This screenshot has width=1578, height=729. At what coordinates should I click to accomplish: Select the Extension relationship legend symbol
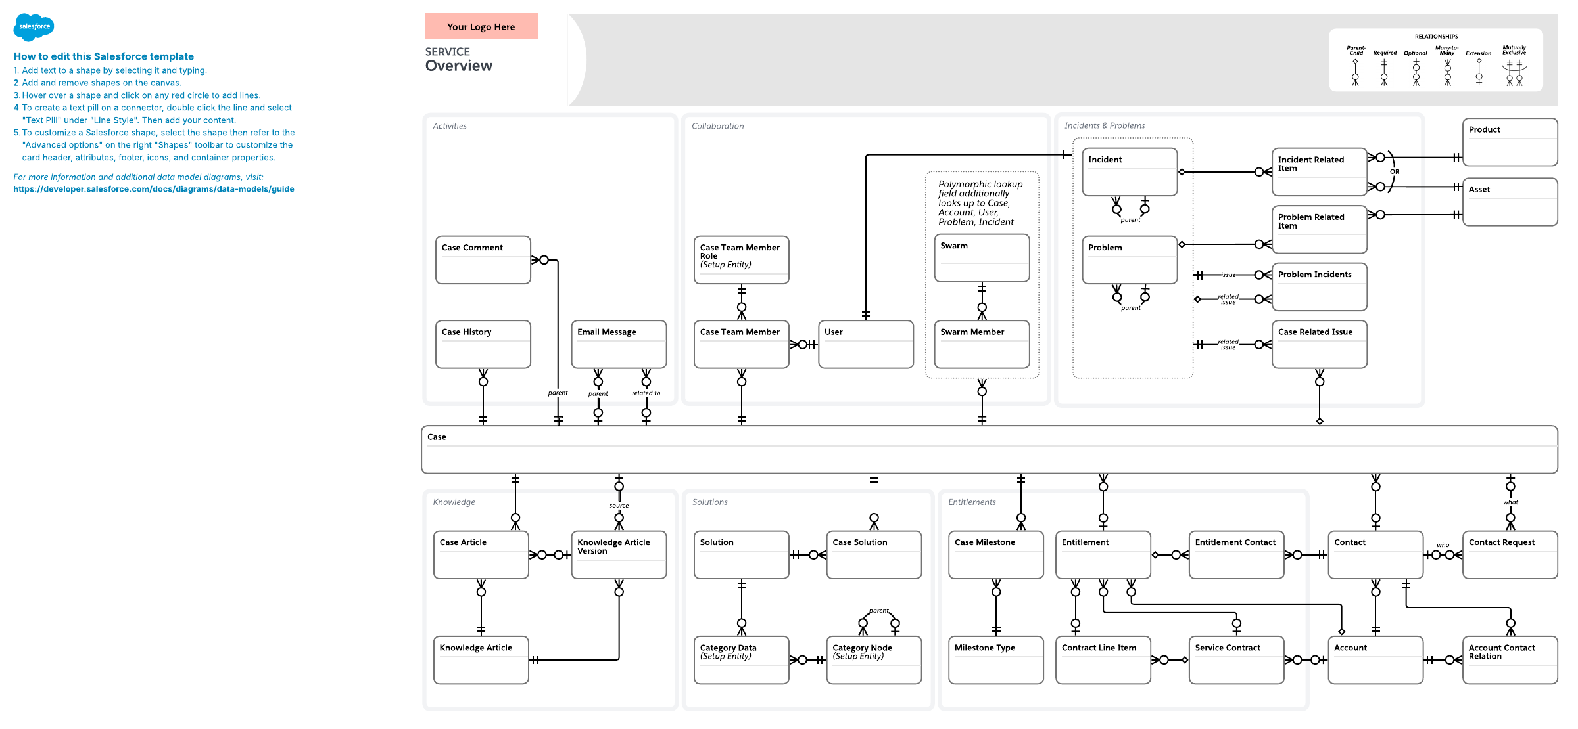1479,72
